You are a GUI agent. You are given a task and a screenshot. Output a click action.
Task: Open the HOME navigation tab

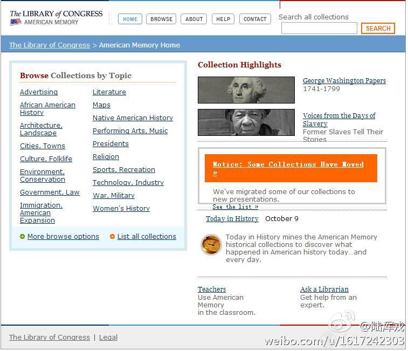point(130,19)
